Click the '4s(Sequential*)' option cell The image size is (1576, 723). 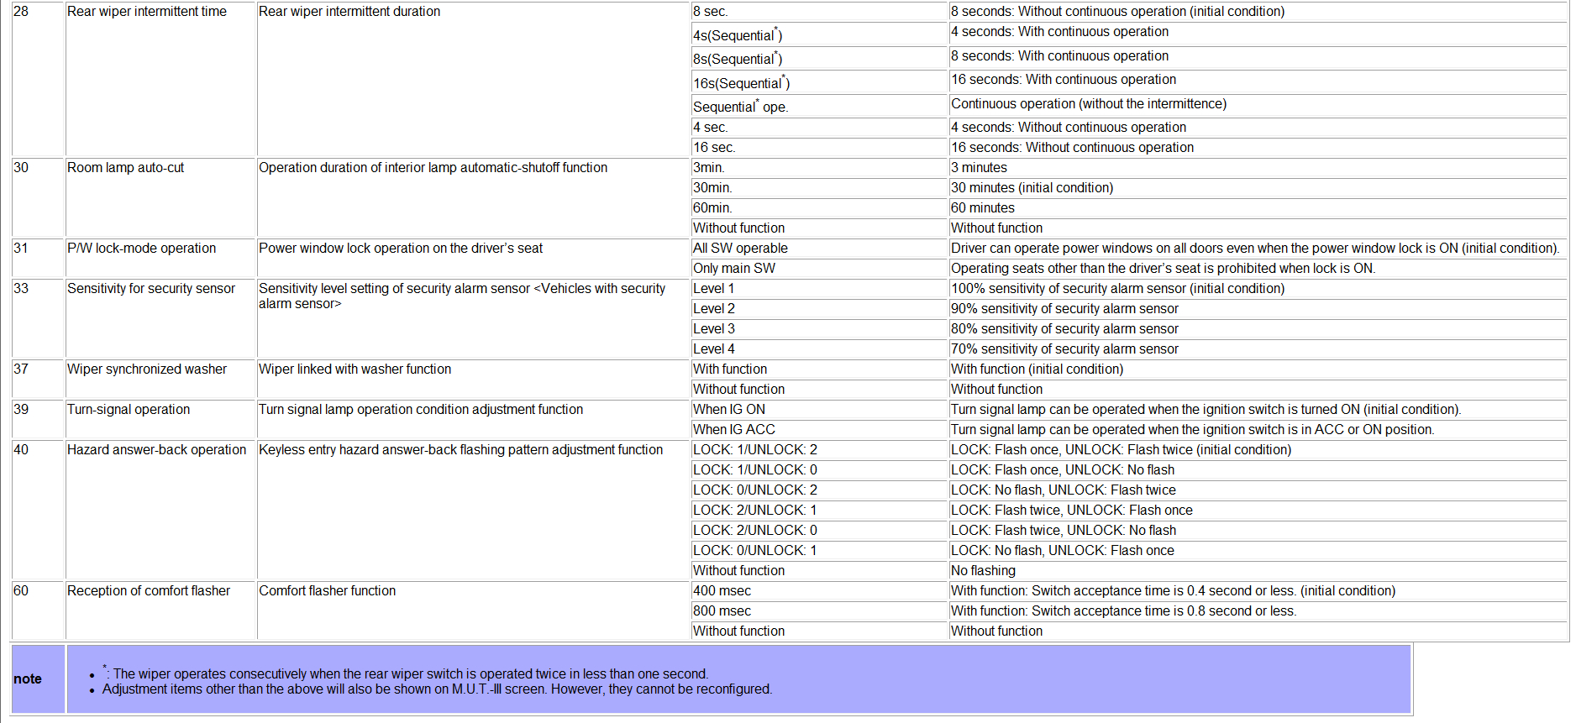tap(819, 34)
